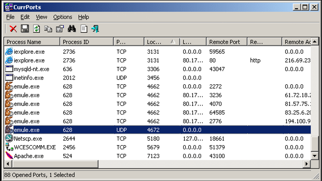Click the vertical scrollbar up arrow
Viewport: 322px width, 181px height.
click(315, 42)
